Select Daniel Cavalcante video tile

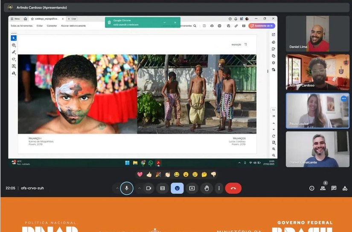(x=317, y=149)
